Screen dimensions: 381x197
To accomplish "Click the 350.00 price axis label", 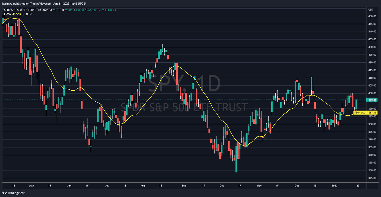I will click(372, 171).
